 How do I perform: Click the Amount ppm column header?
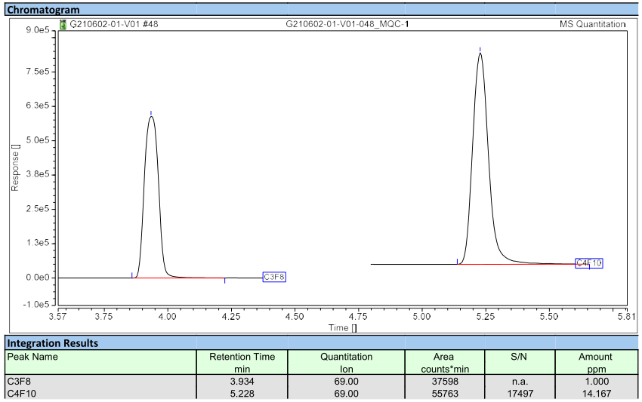596,362
